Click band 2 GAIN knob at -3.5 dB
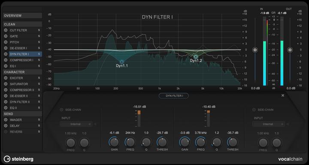 [x=185, y=142]
